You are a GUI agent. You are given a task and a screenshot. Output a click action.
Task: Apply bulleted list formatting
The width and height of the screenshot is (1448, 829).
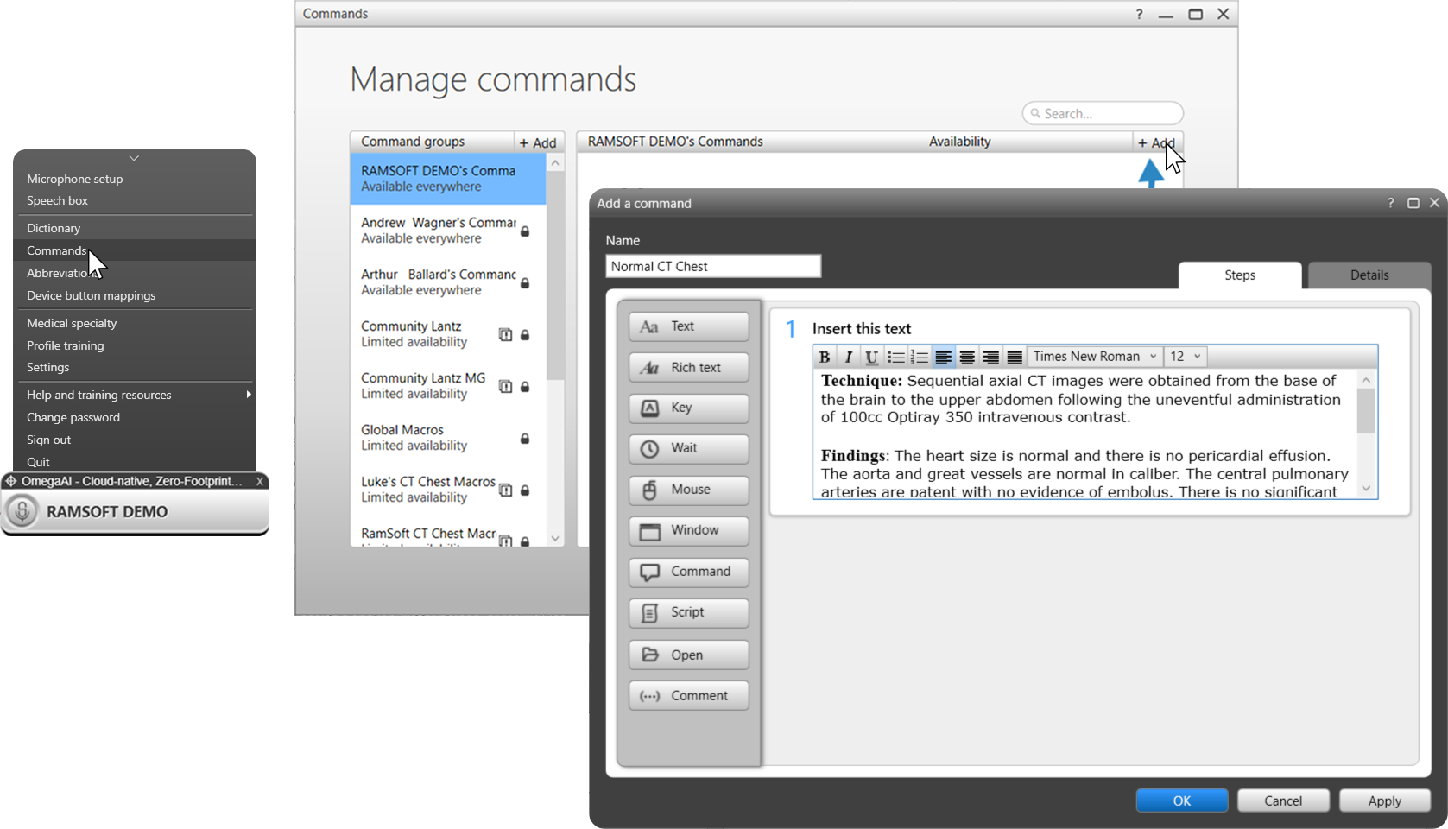click(x=896, y=357)
